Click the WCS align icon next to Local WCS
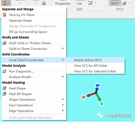This screenshot has width=135, height=122. click(125, 3)
